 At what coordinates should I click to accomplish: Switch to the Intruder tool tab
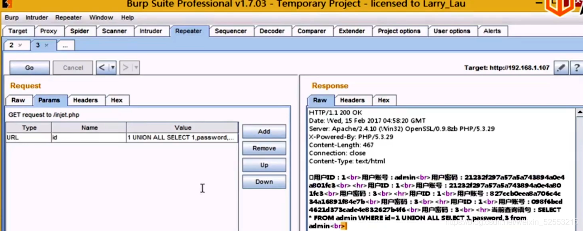[x=151, y=31]
